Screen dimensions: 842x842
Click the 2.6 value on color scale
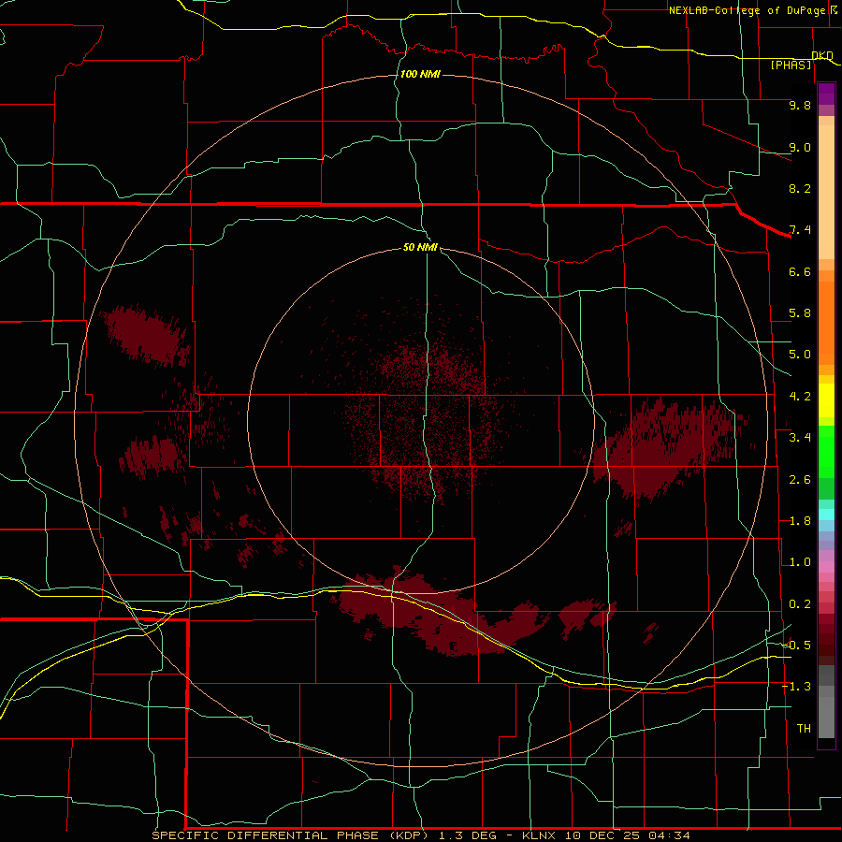[x=800, y=480]
